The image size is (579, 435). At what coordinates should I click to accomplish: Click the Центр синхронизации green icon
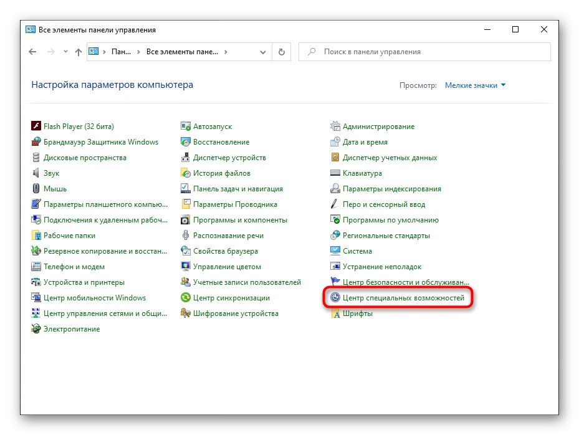[x=185, y=297]
